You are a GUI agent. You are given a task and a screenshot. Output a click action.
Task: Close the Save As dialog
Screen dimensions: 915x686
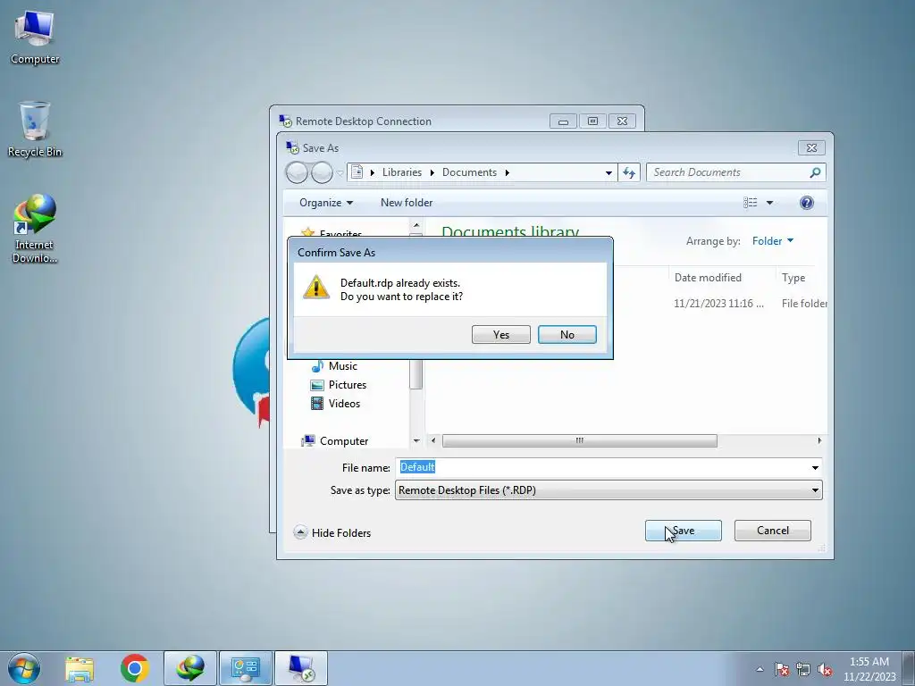811,147
